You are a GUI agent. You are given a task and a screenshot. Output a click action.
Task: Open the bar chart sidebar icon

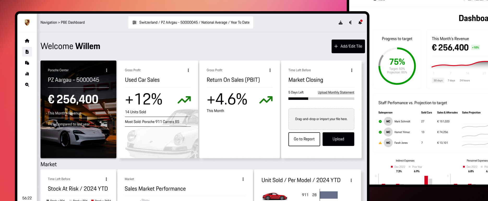click(27, 74)
